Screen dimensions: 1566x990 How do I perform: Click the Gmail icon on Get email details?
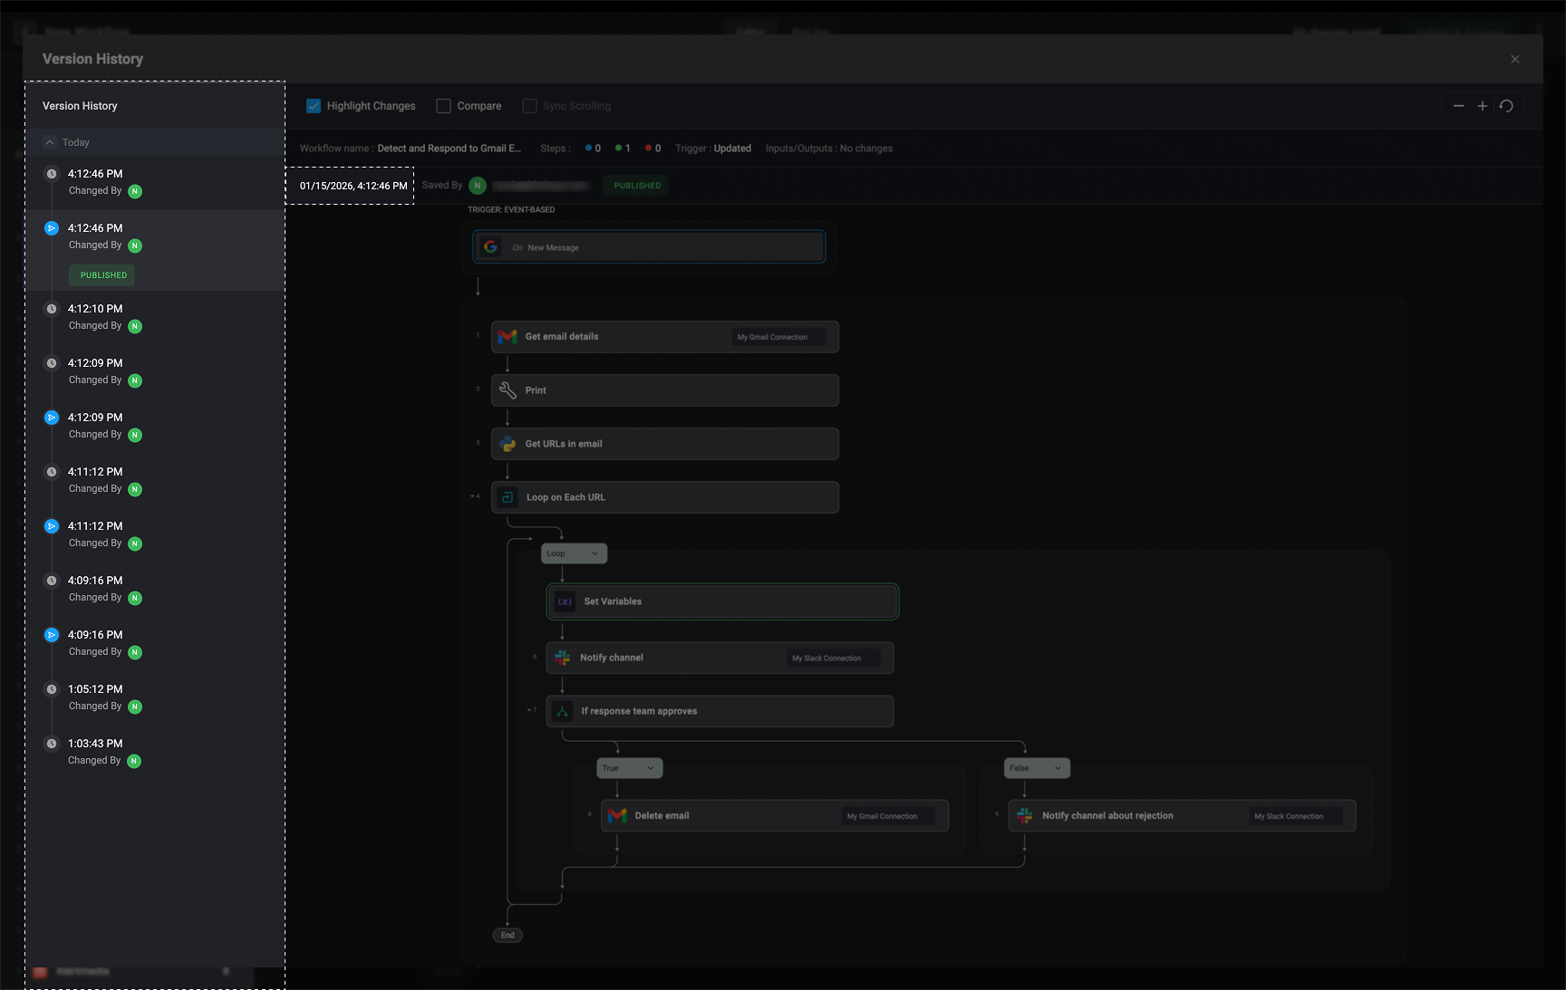(507, 337)
